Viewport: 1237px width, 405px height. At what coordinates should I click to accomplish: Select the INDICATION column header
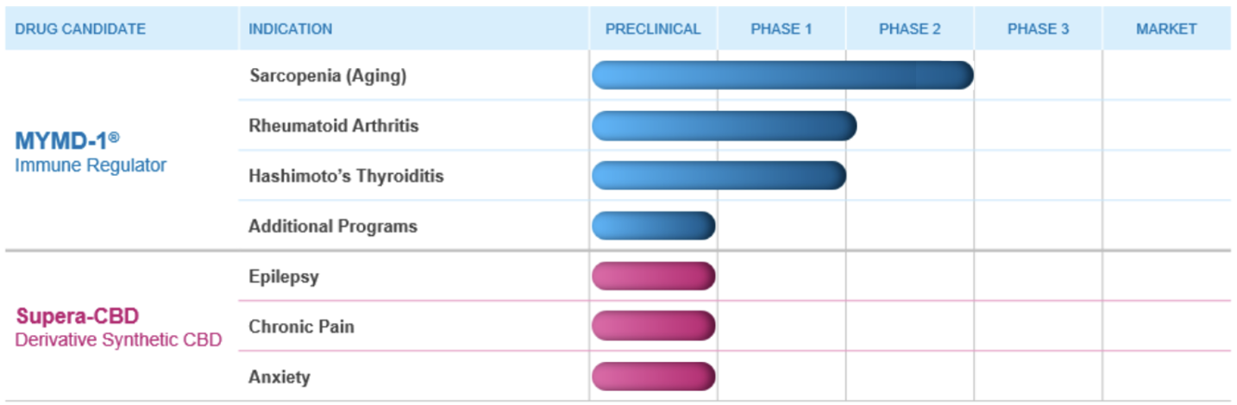point(290,28)
